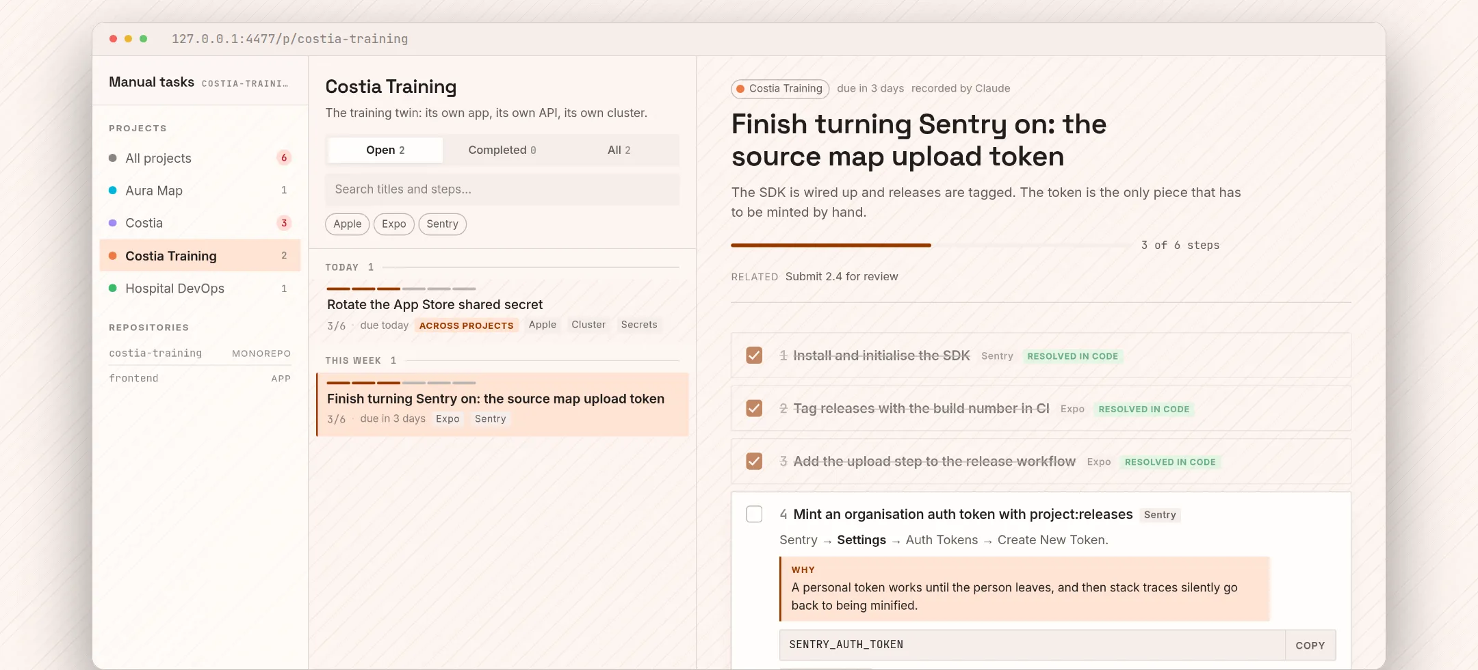Viewport: 1478px width, 670px height.
Task: Switch to the Completed tab
Action: pos(502,150)
